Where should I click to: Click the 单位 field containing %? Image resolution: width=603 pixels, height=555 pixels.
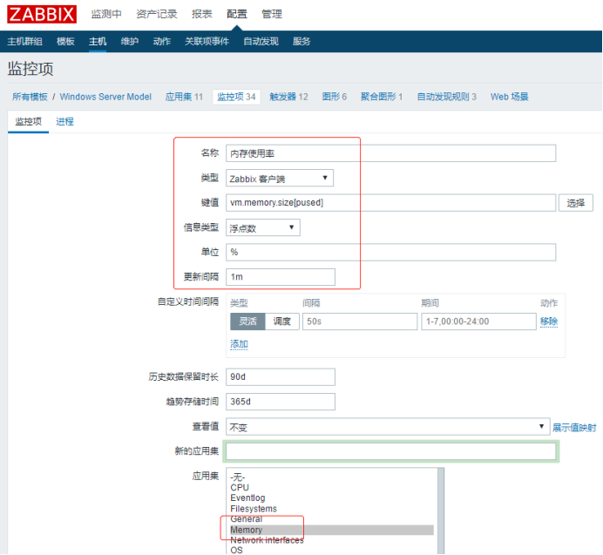click(390, 253)
